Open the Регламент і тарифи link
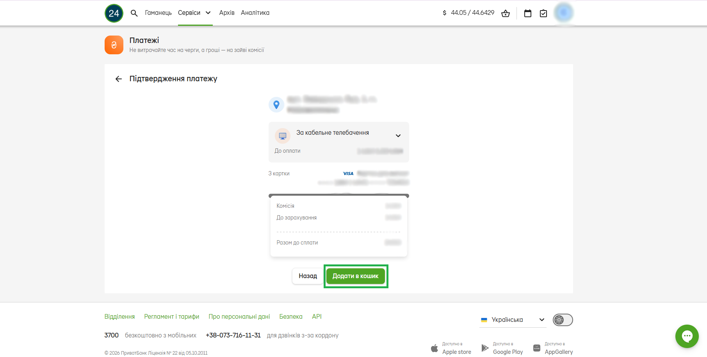Viewport: 707px width, 357px height. [172, 317]
